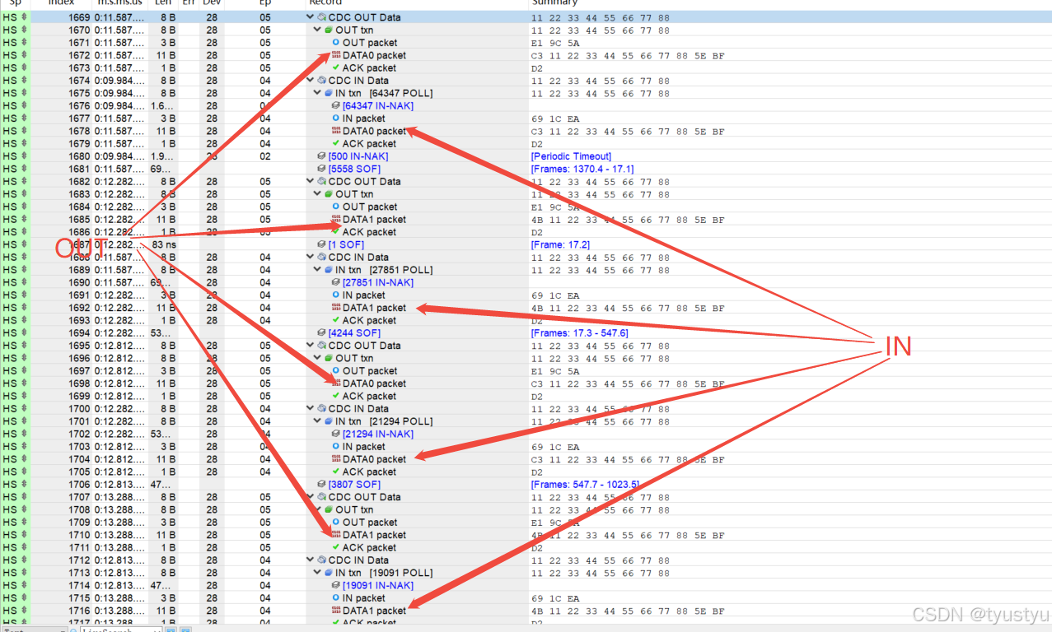Click the ACK checkmark icon in row 1711
This screenshot has width=1052, height=632.
(x=336, y=547)
